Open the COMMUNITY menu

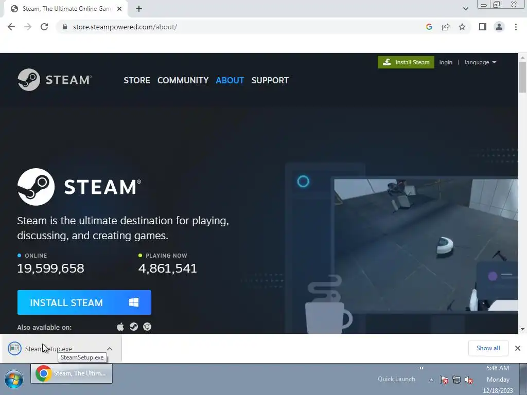[183, 80]
